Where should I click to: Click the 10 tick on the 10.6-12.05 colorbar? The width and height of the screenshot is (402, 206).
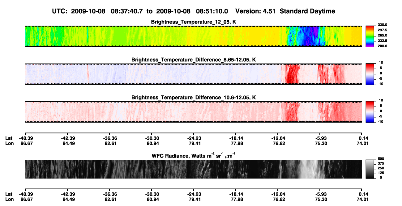pyautogui.click(x=381, y=100)
